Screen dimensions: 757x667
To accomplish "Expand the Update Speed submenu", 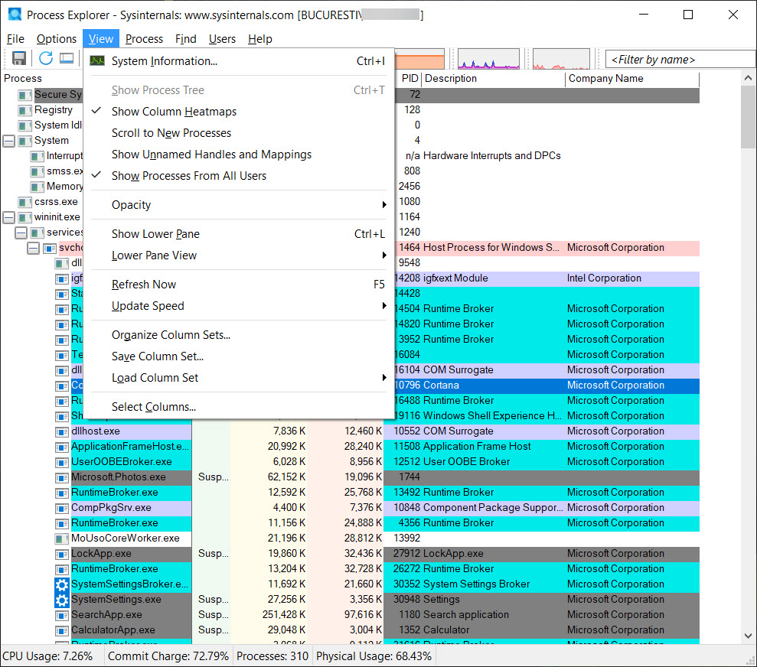I will pos(239,306).
